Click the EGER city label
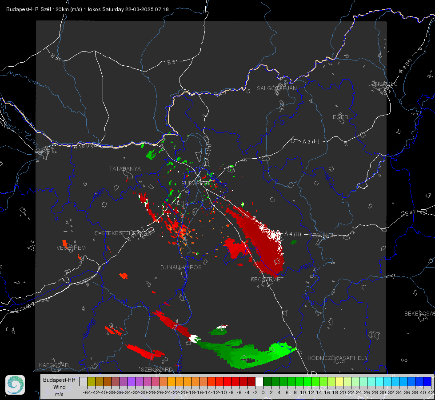 coord(340,117)
